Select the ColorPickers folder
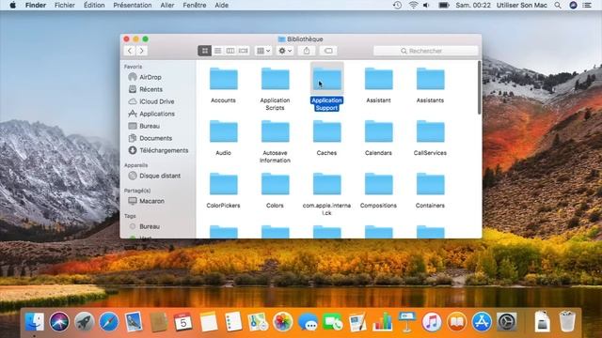This screenshot has height=338, width=602. pyautogui.click(x=224, y=184)
